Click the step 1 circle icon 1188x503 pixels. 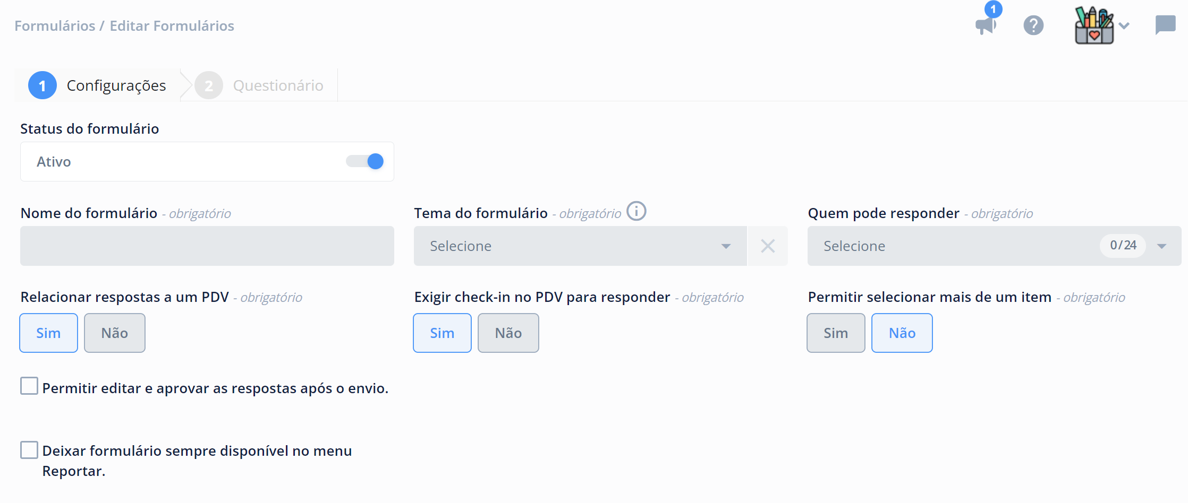click(43, 85)
